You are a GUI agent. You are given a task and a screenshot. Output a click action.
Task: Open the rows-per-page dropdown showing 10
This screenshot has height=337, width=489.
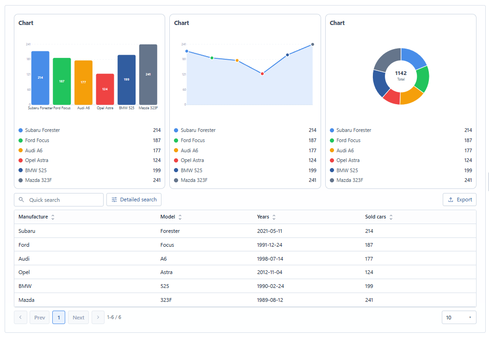point(459,318)
